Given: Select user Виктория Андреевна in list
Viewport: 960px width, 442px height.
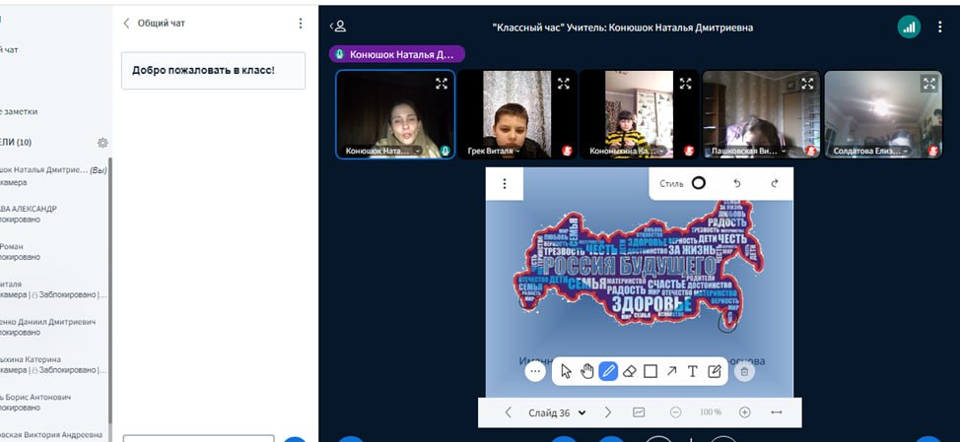Looking at the screenshot, I should coord(54,435).
